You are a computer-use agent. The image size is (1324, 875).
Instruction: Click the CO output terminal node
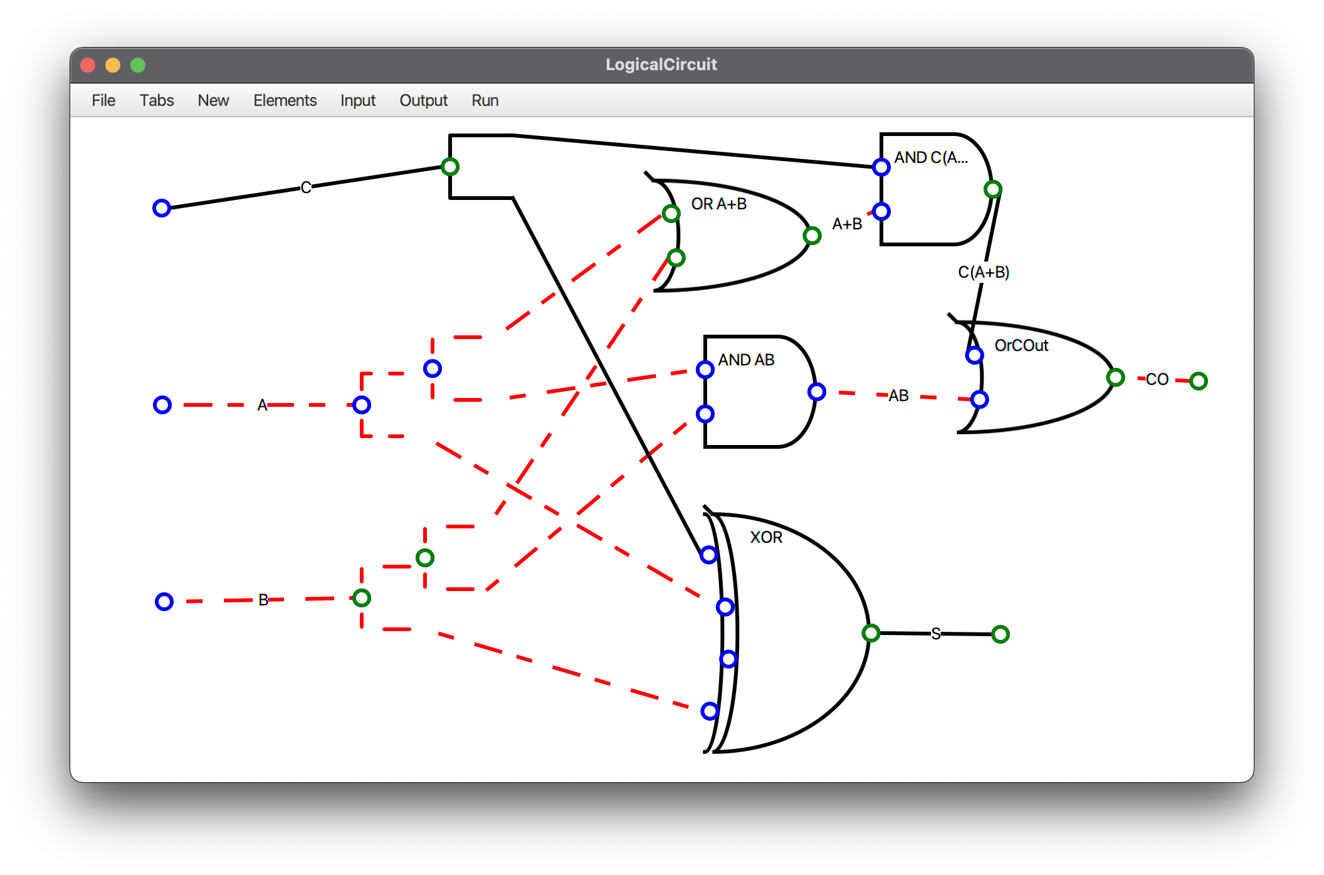1199,380
